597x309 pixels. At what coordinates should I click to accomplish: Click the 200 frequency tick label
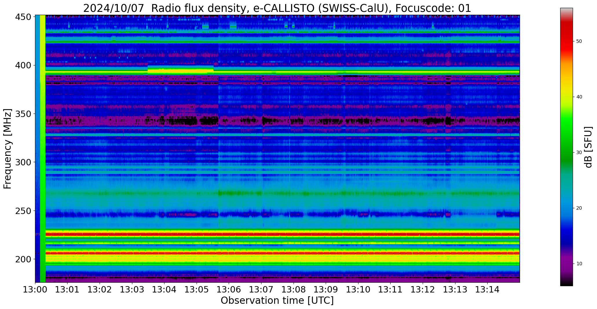point(23,259)
